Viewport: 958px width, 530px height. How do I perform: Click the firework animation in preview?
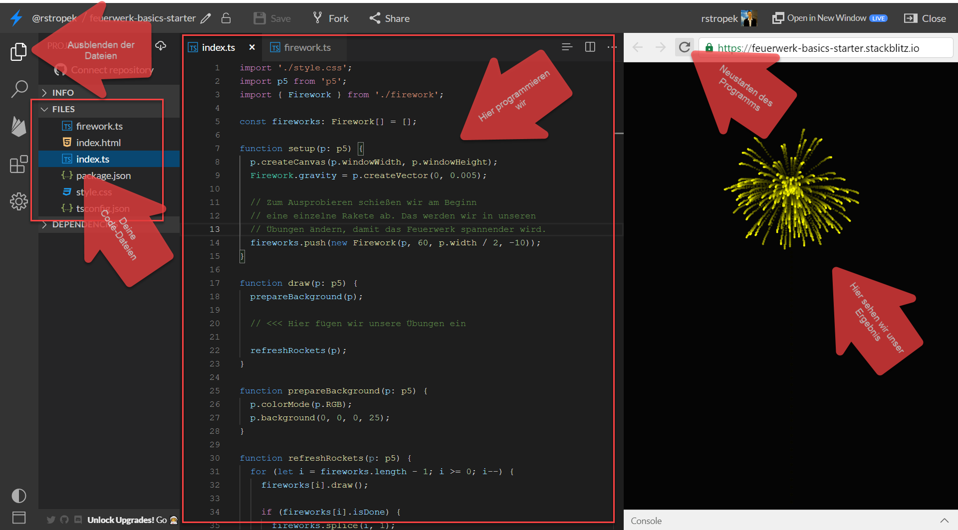(791, 189)
